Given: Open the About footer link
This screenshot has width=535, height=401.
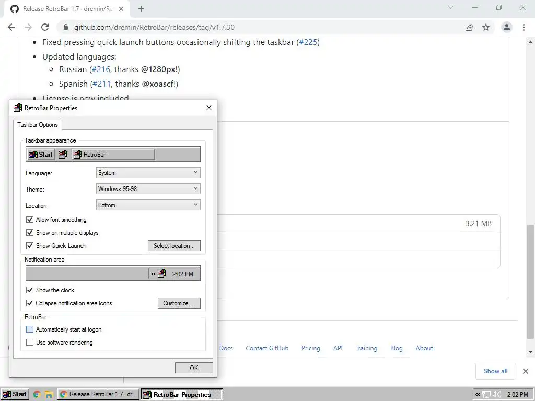Looking at the screenshot, I should click(x=424, y=348).
